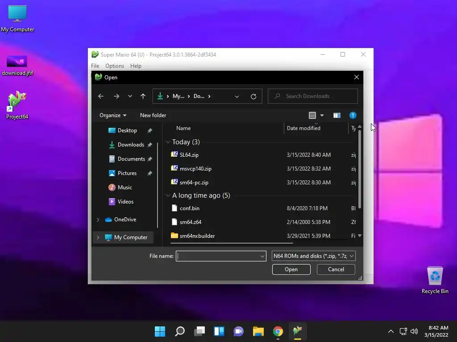Open the Options menu in Project64

(x=115, y=66)
